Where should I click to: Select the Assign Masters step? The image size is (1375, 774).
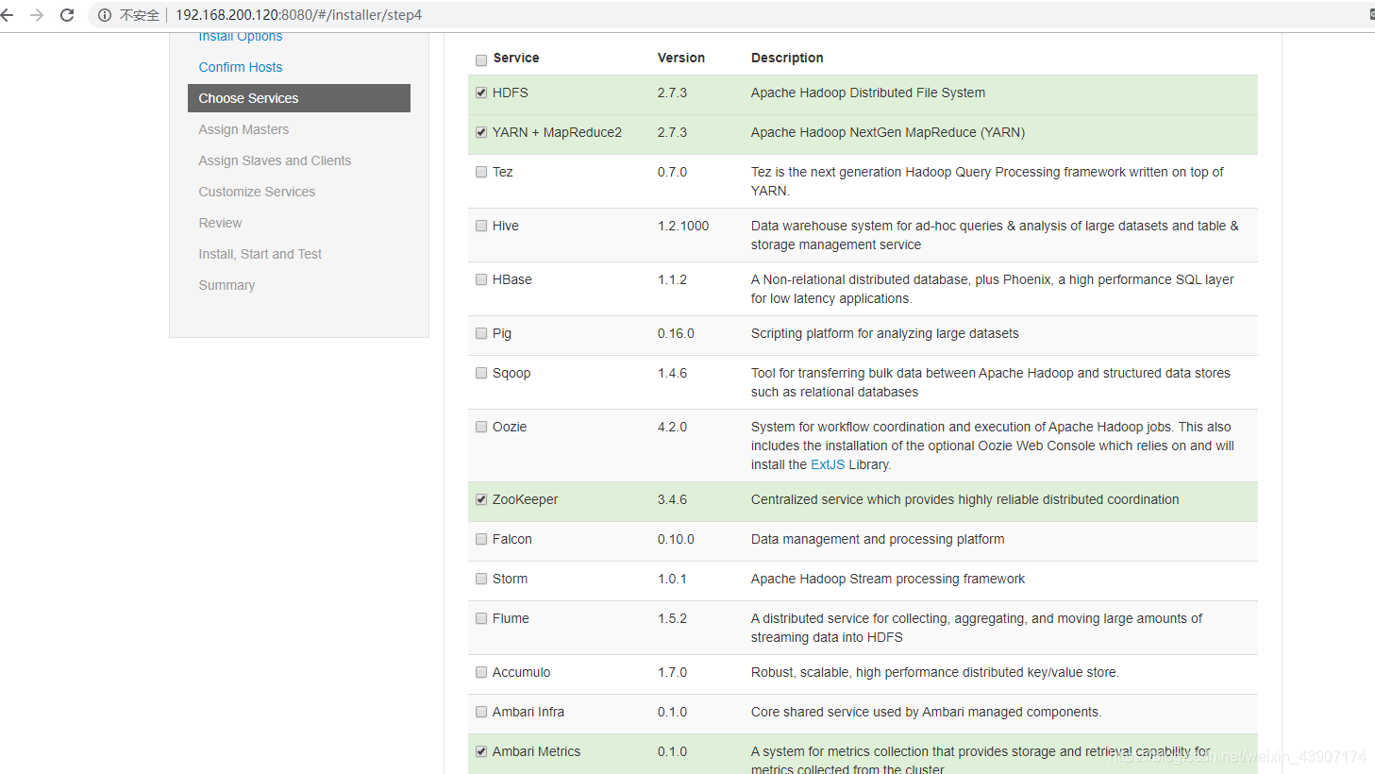coord(243,129)
